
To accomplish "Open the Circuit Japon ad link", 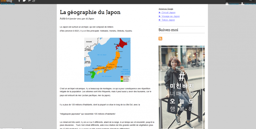I will click(x=168, y=12).
